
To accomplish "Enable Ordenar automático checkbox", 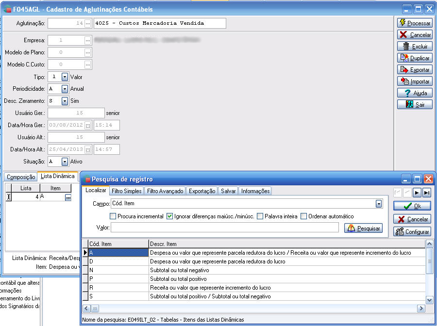I will [x=303, y=216].
